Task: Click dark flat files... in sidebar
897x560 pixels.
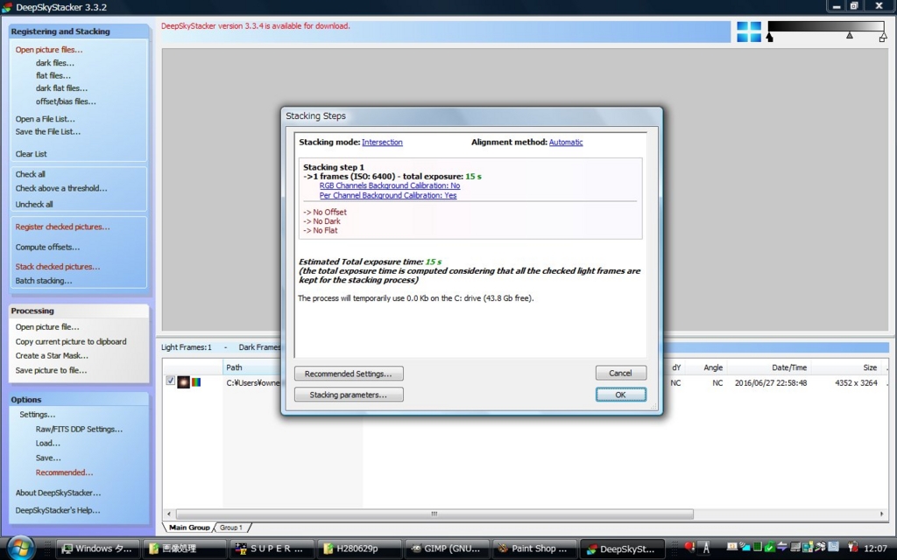Action: [x=62, y=88]
